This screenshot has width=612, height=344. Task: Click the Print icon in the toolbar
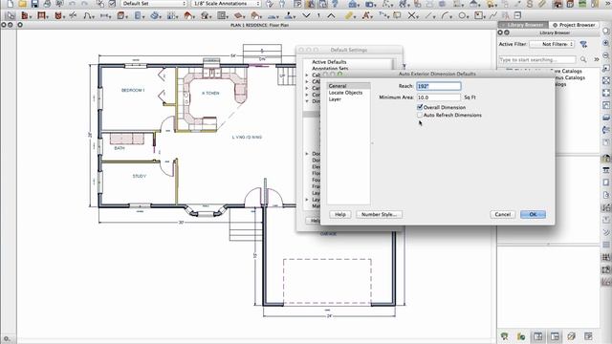47,4
